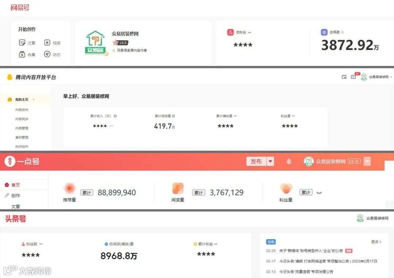The height and width of the screenshot is (278, 394).
Task: Click the 头条号 logo
Action: click(x=16, y=218)
